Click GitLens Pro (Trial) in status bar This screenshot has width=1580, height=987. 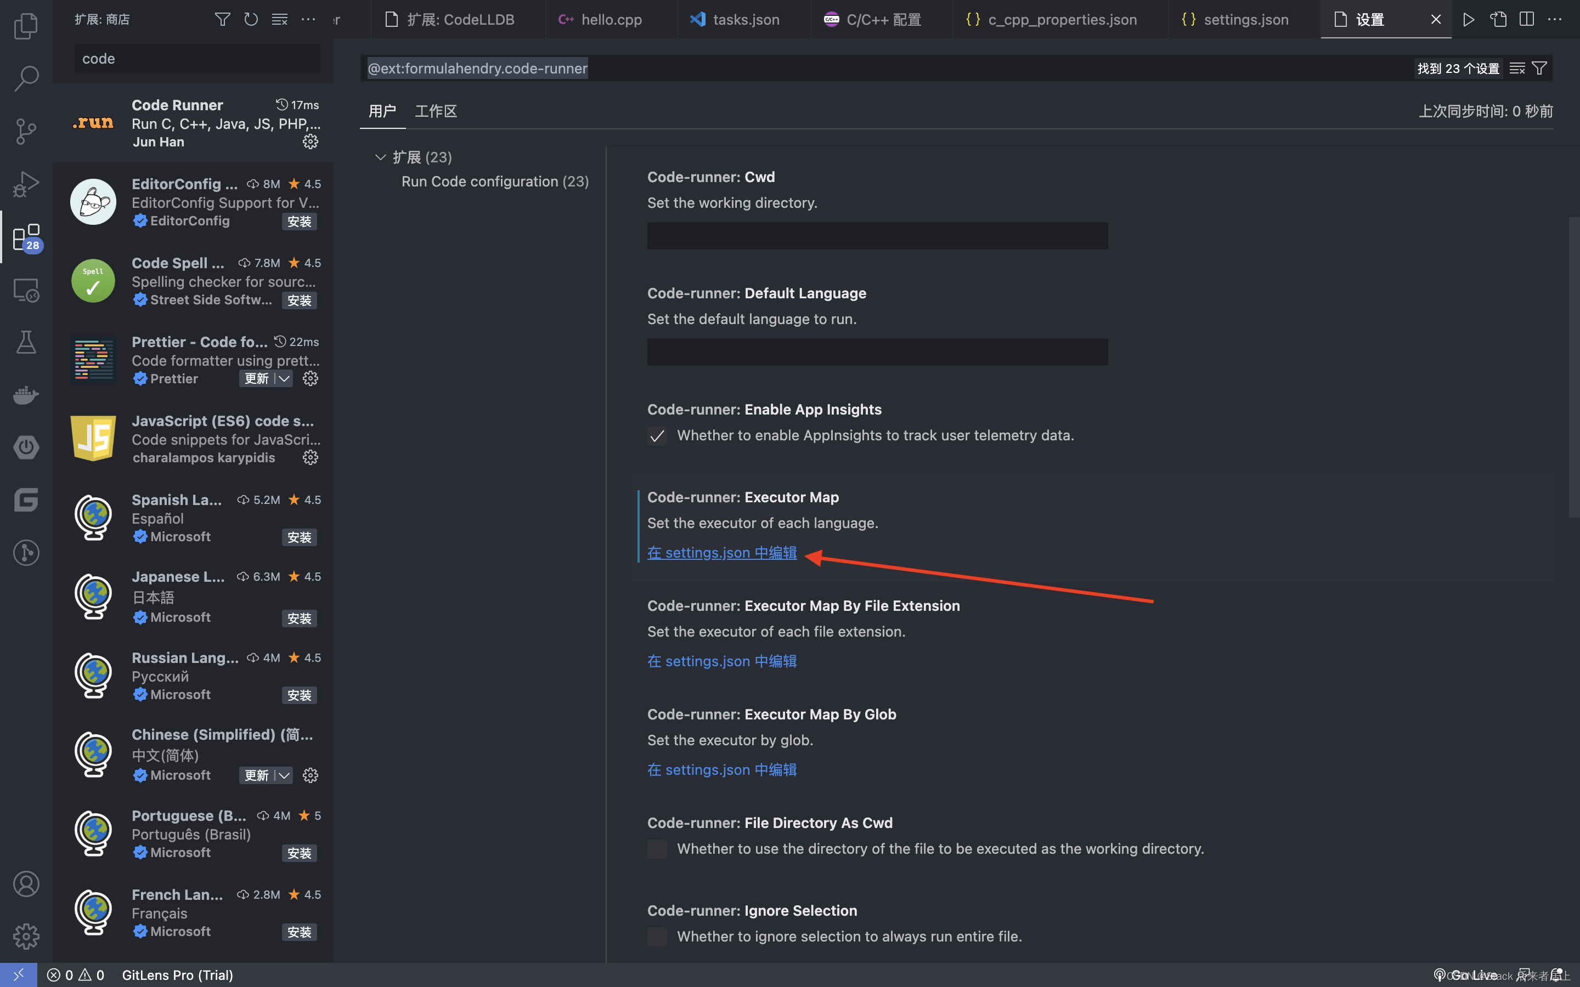(178, 974)
